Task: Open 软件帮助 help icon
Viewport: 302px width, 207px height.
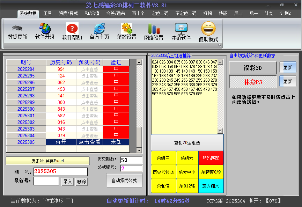Action: [72, 28]
